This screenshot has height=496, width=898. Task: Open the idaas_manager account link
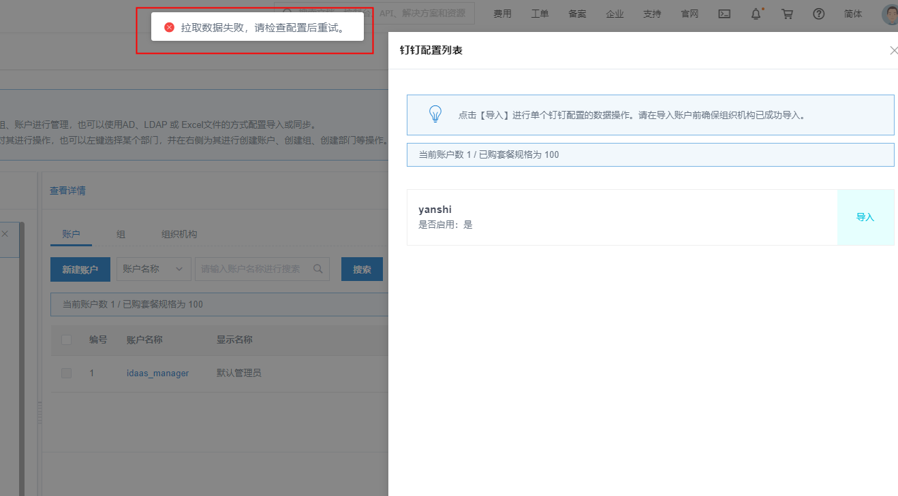[157, 373]
